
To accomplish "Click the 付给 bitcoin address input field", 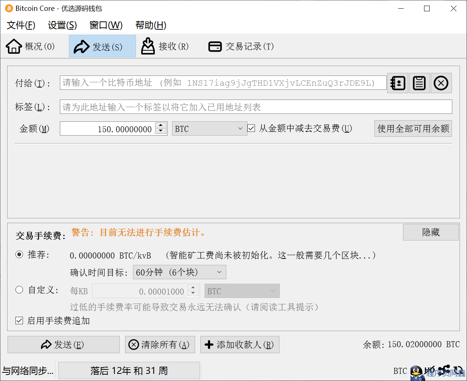I will 223,83.
